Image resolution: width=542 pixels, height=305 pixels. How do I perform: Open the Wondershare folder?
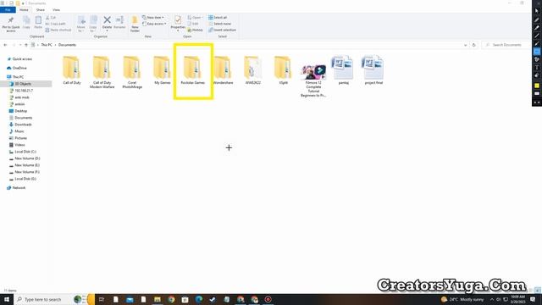pos(223,70)
